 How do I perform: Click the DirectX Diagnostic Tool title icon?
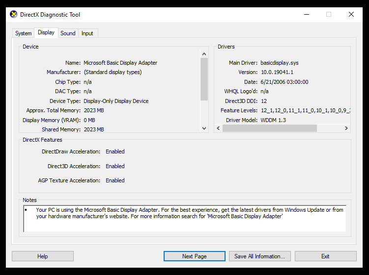tap(14, 14)
